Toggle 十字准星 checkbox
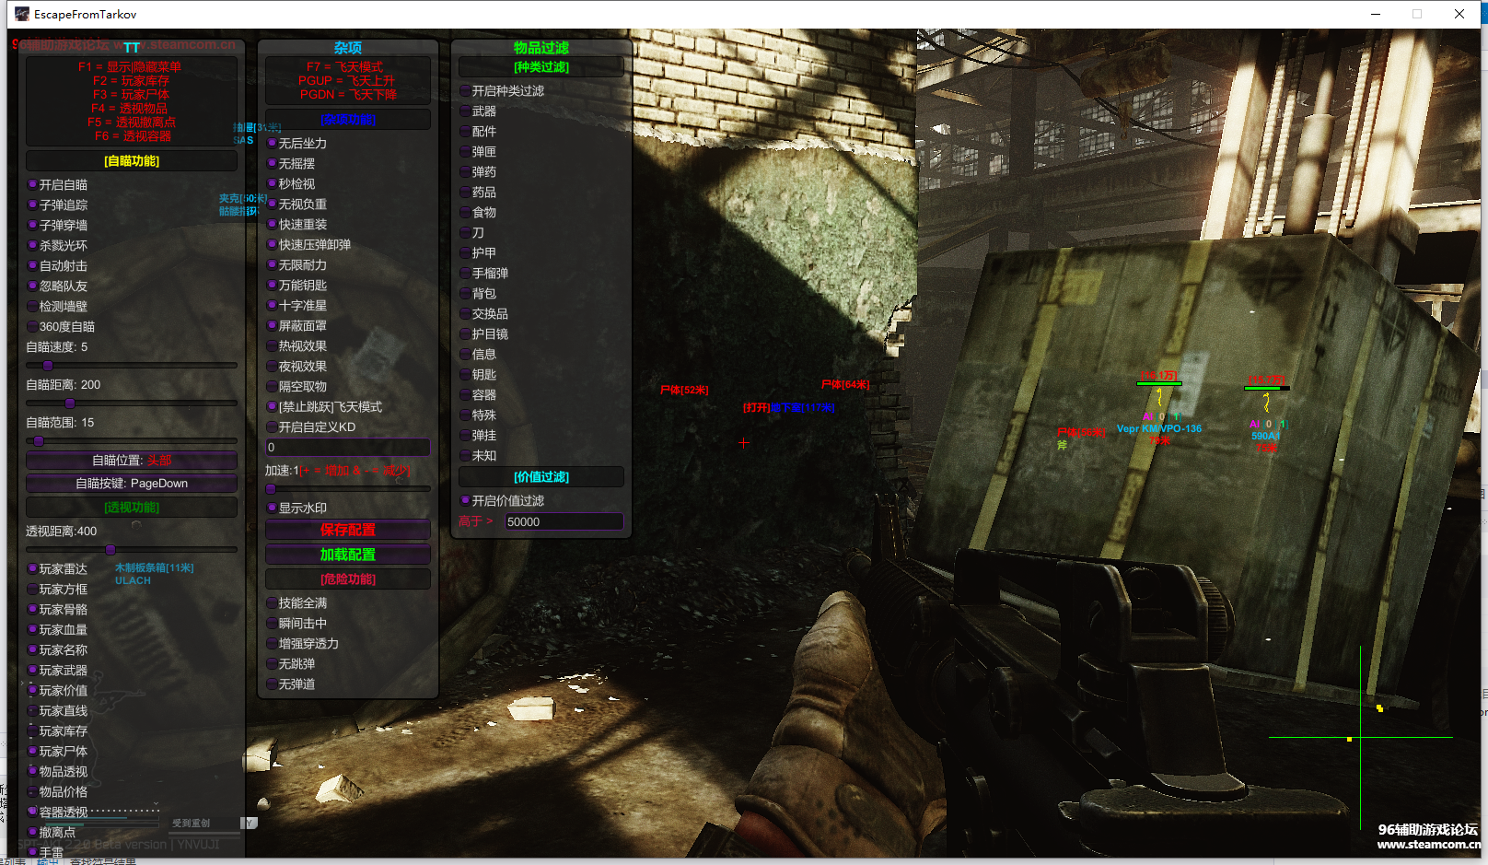This screenshot has height=865, width=1488. pyautogui.click(x=273, y=305)
